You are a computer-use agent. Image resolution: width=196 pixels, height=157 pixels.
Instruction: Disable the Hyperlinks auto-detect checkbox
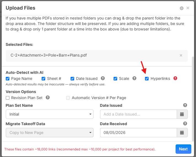tap(147, 79)
